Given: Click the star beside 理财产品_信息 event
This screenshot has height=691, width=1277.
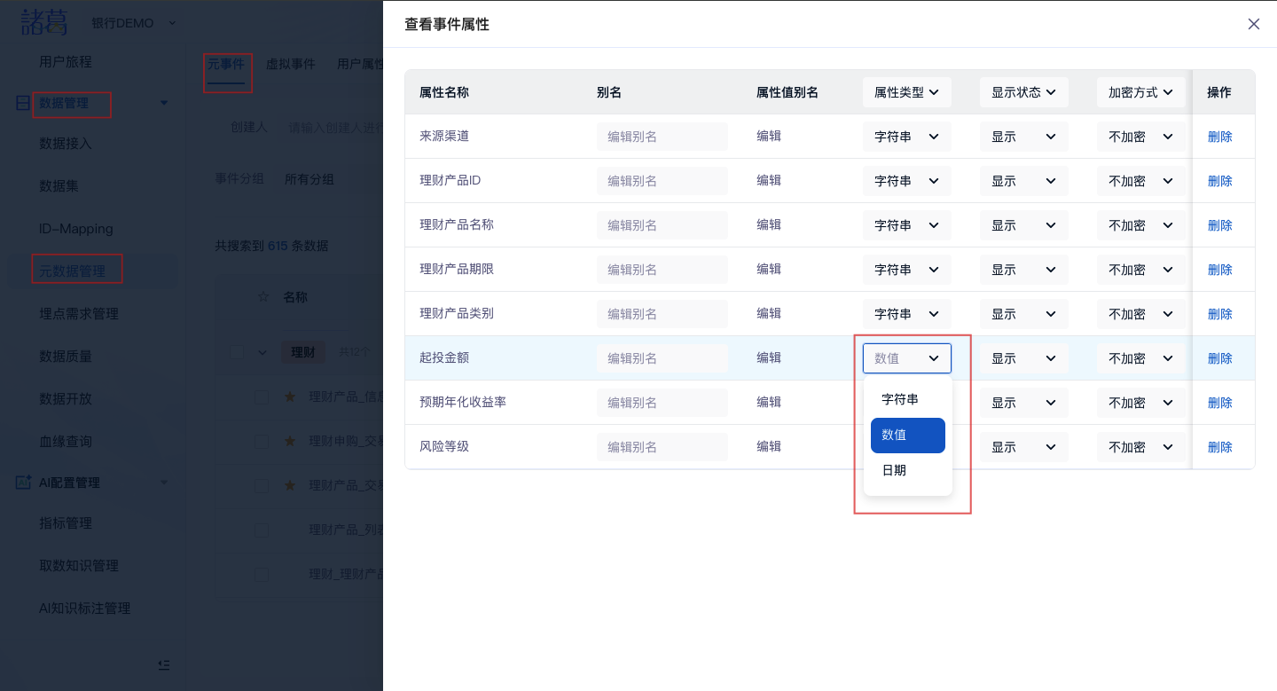Looking at the screenshot, I should pos(290,397).
